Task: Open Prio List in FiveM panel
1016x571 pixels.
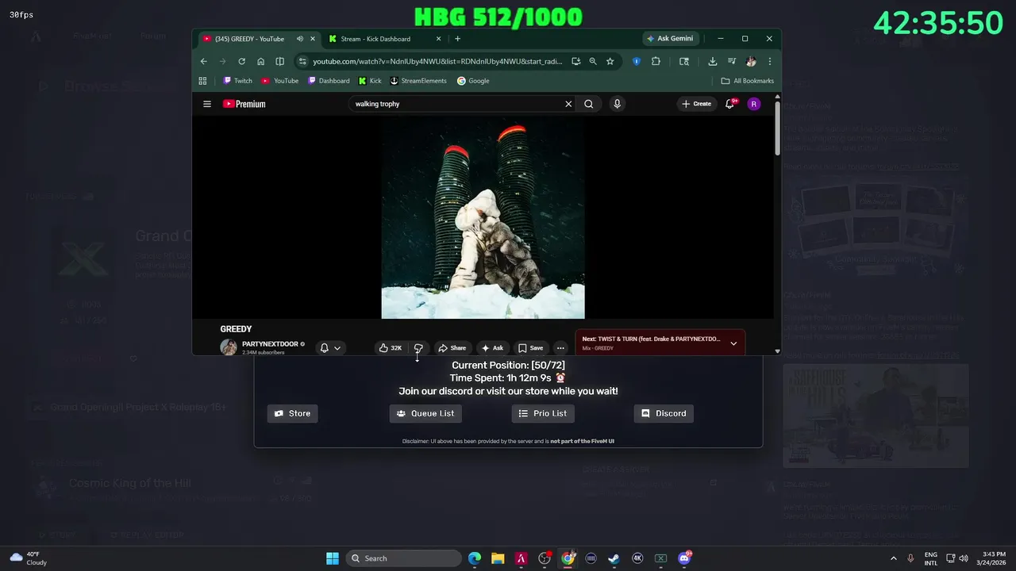Action: pyautogui.click(x=543, y=413)
